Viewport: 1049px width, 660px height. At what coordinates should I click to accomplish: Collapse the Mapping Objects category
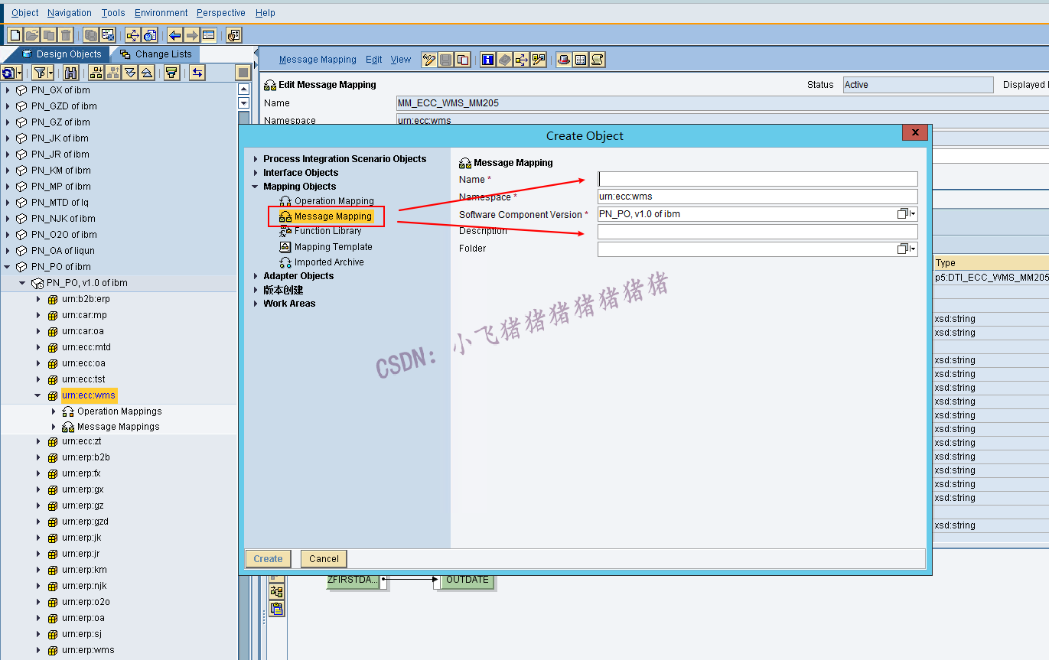[x=256, y=187]
